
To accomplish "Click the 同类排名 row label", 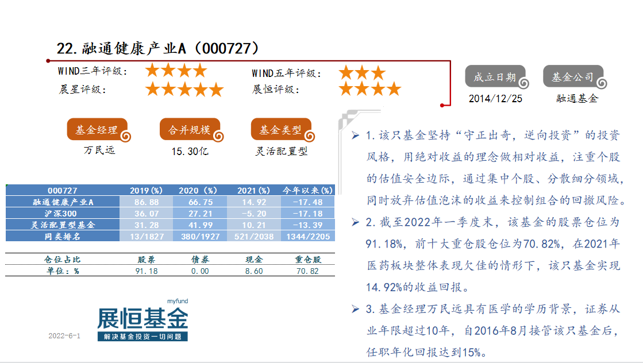I will [62, 237].
